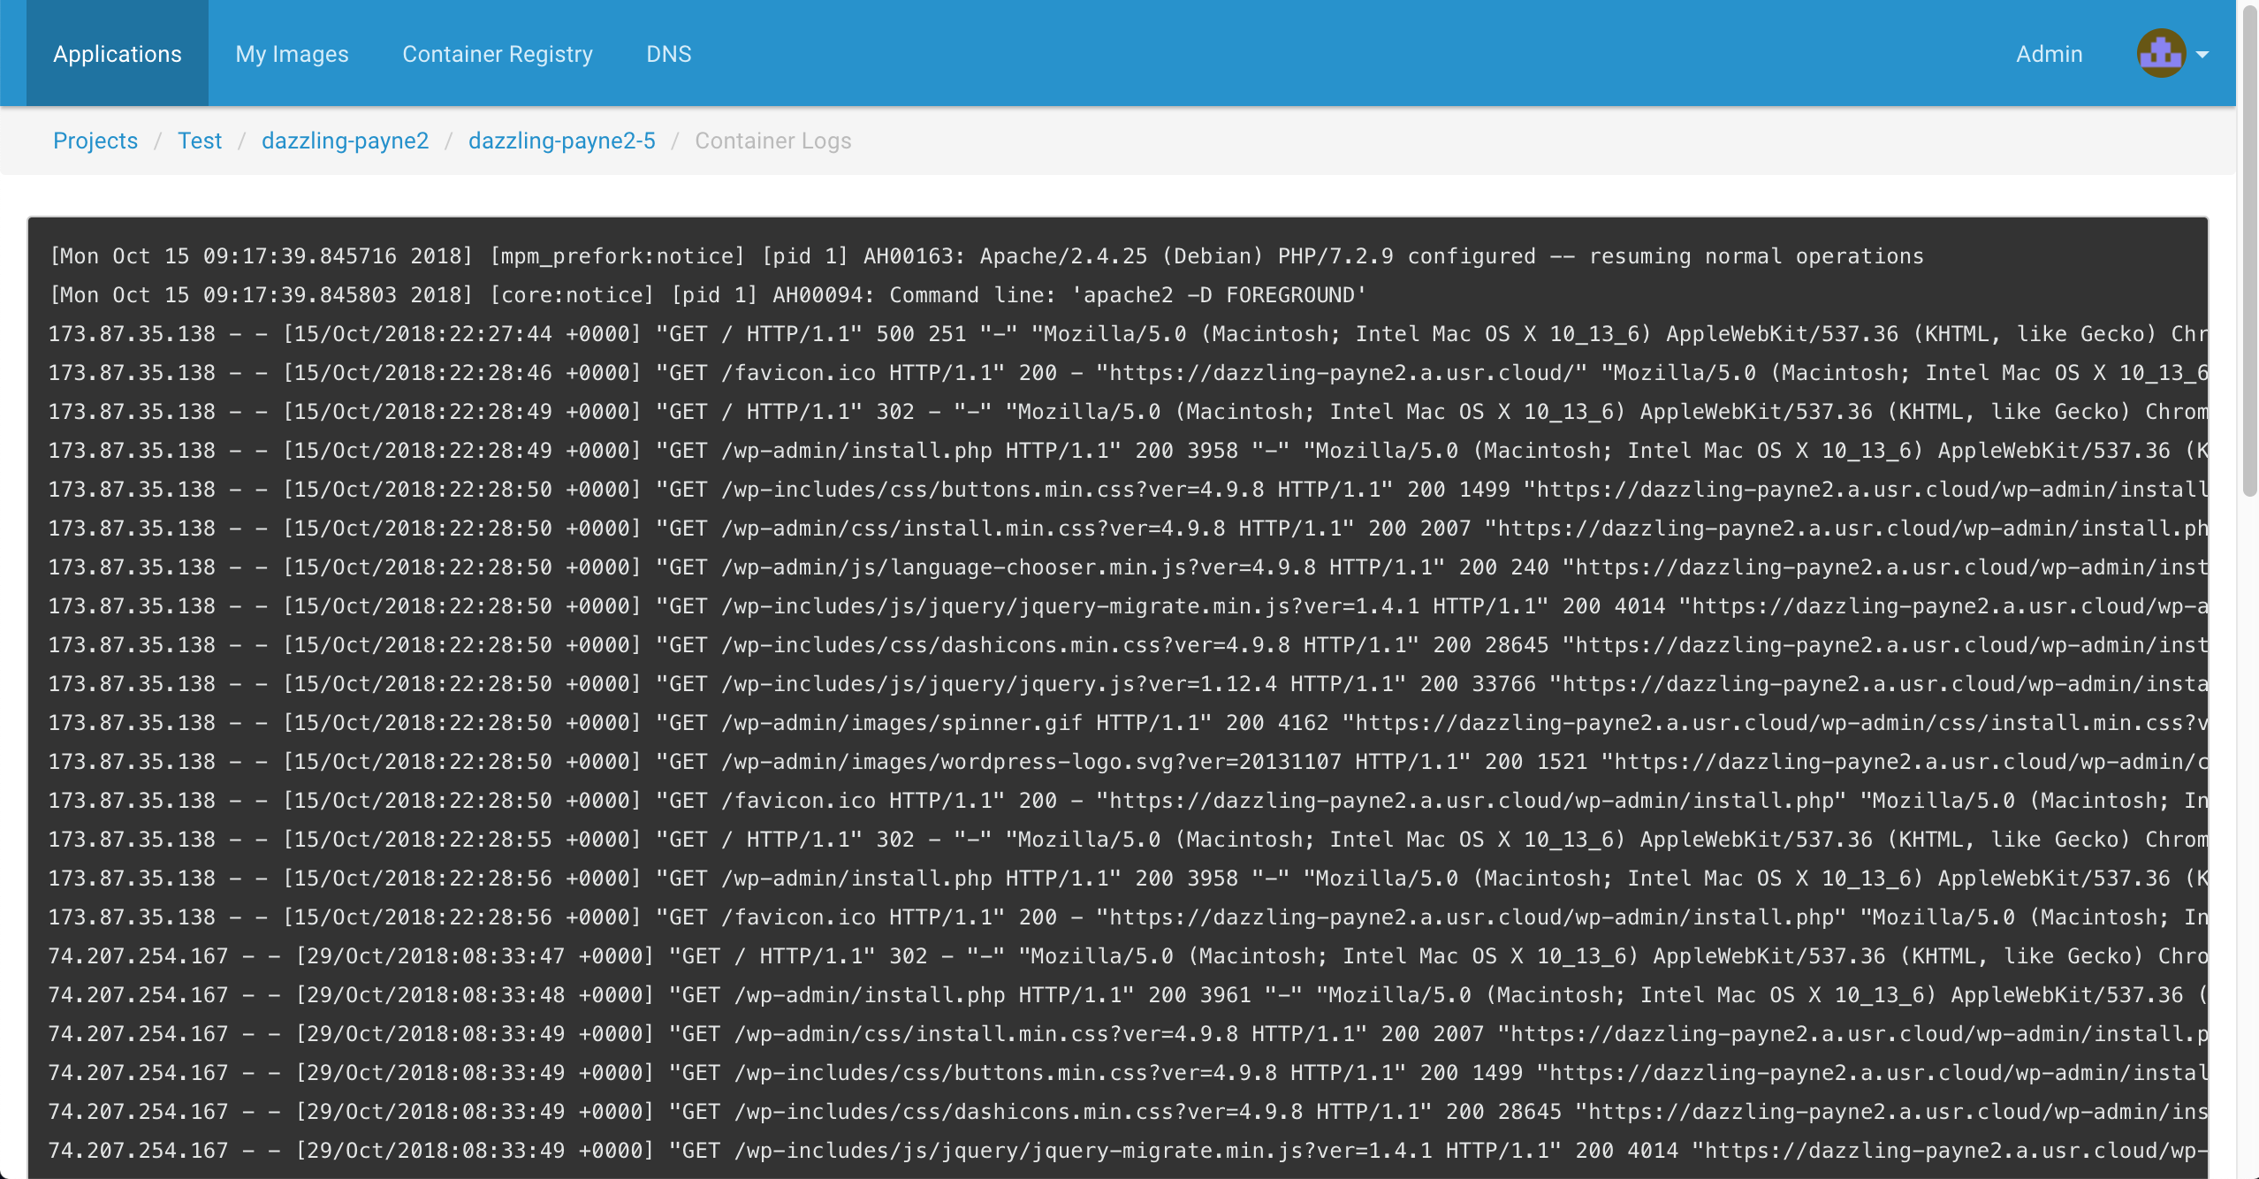Click the user avatar icon

(x=2161, y=53)
